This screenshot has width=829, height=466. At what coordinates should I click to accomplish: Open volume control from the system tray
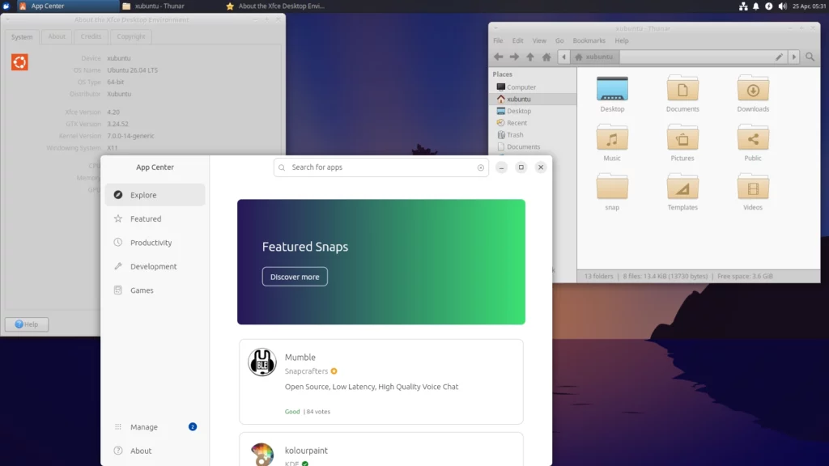pyautogui.click(x=782, y=6)
